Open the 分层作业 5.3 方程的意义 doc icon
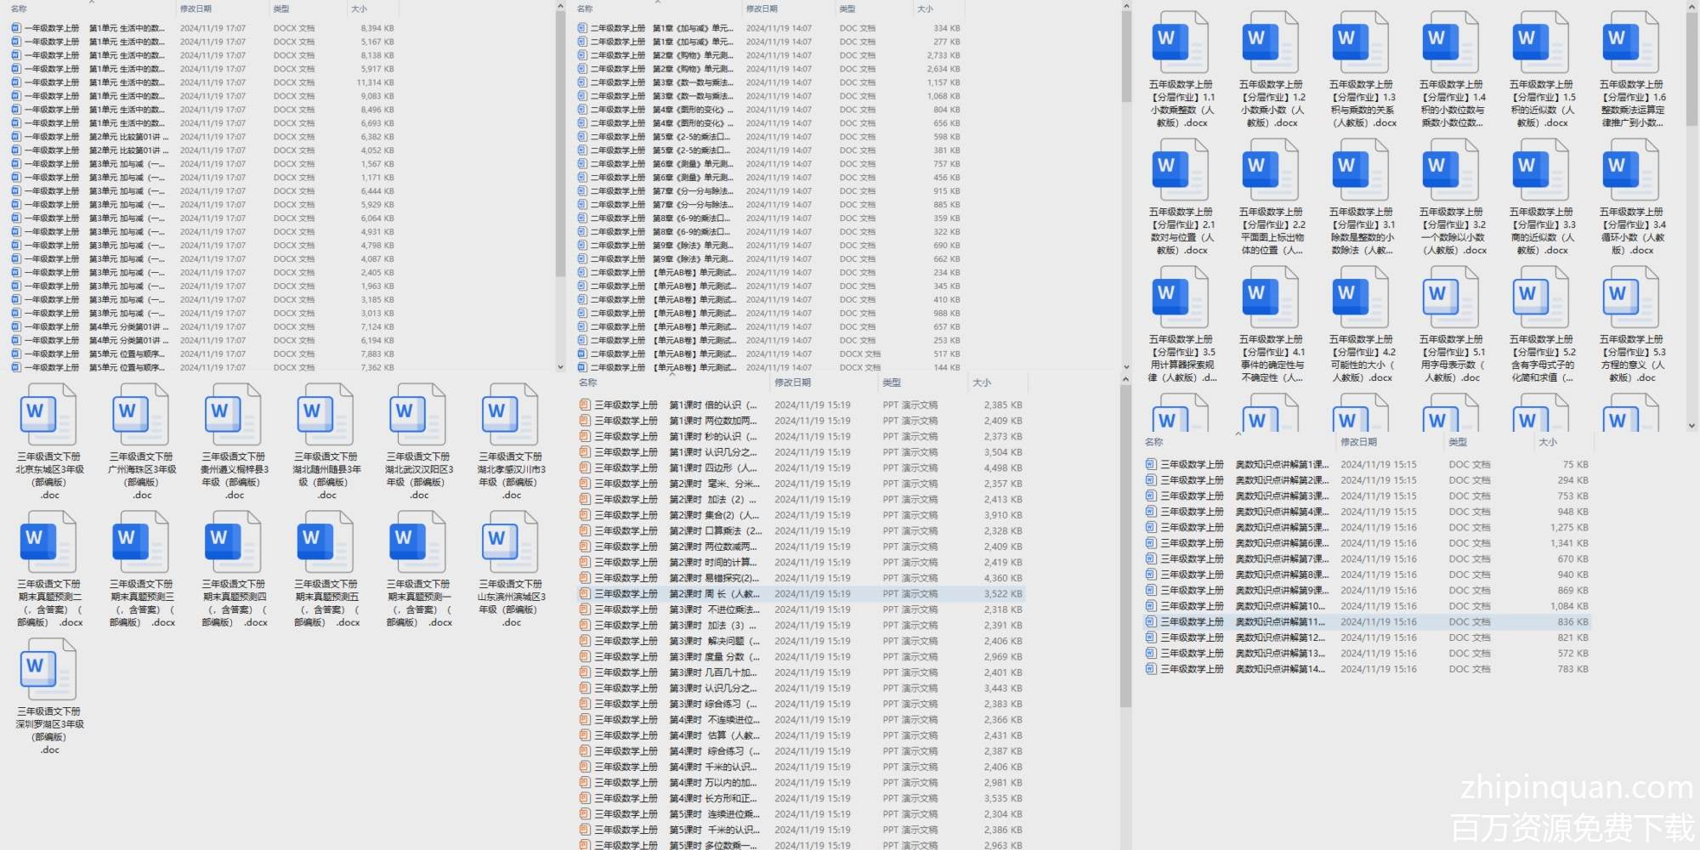 tap(1631, 297)
